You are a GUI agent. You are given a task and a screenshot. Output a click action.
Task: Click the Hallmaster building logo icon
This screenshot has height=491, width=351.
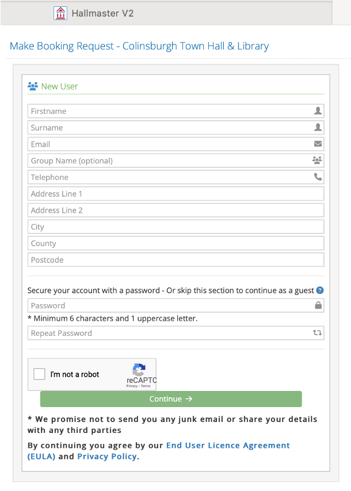click(60, 13)
